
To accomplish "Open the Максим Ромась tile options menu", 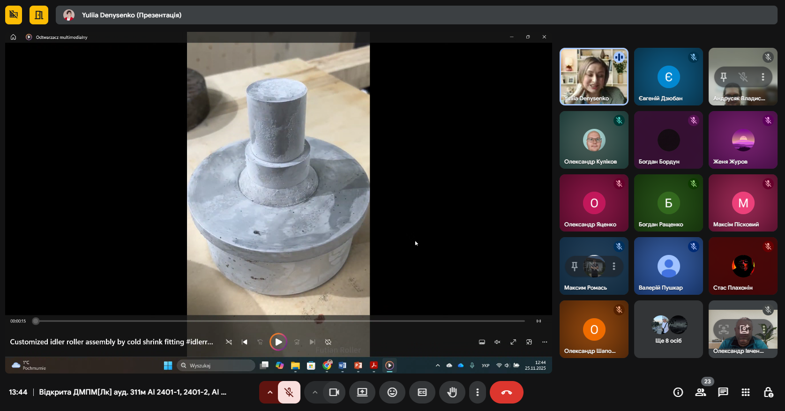I will pos(614,266).
